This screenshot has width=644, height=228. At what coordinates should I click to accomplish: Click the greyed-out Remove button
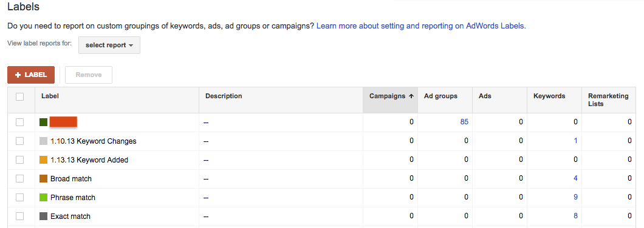click(89, 75)
